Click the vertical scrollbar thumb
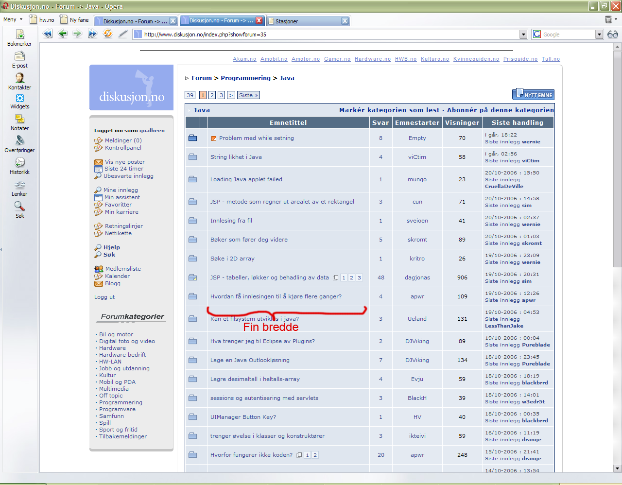The image size is (622, 485). click(618, 158)
